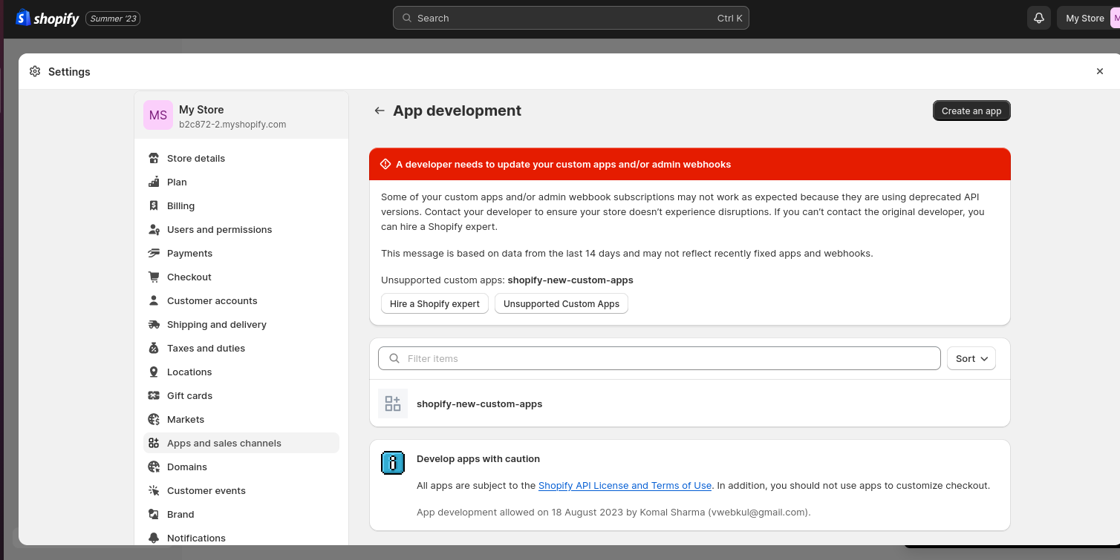
Task: Click the Develop apps with caution info icon
Action: click(x=393, y=463)
